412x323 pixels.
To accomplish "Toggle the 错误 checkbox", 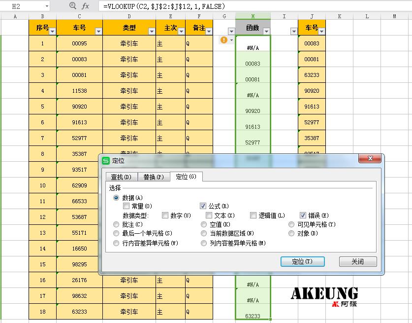I will point(303,215).
